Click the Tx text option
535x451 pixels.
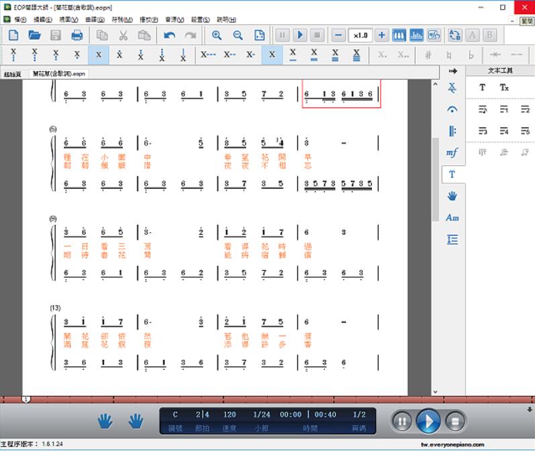coord(504,88)
